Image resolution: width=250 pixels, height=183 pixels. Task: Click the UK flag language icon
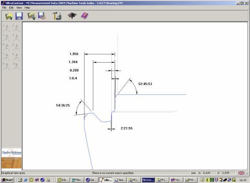point(241,173)
